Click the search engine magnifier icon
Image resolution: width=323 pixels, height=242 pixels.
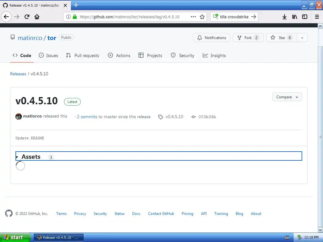pos(215,16)
